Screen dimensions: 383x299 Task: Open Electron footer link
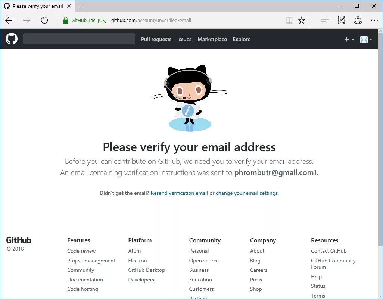coord(137,261)
